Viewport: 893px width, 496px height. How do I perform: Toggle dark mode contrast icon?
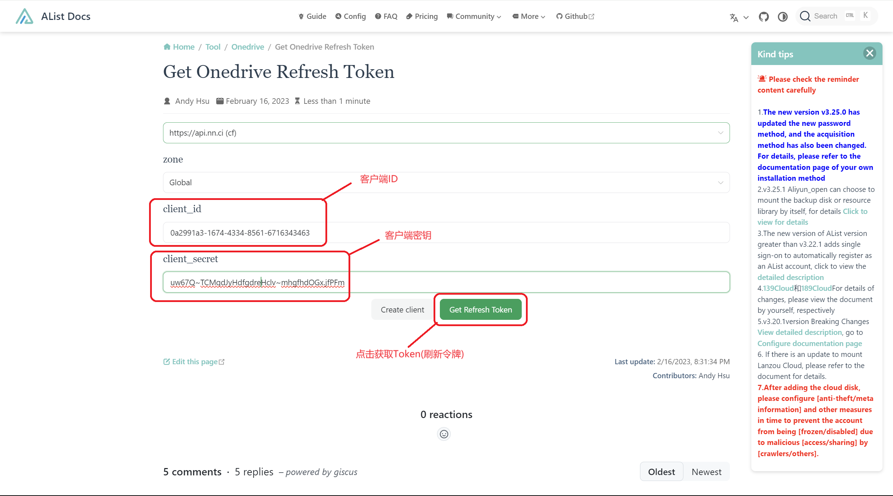click(783, 17)
